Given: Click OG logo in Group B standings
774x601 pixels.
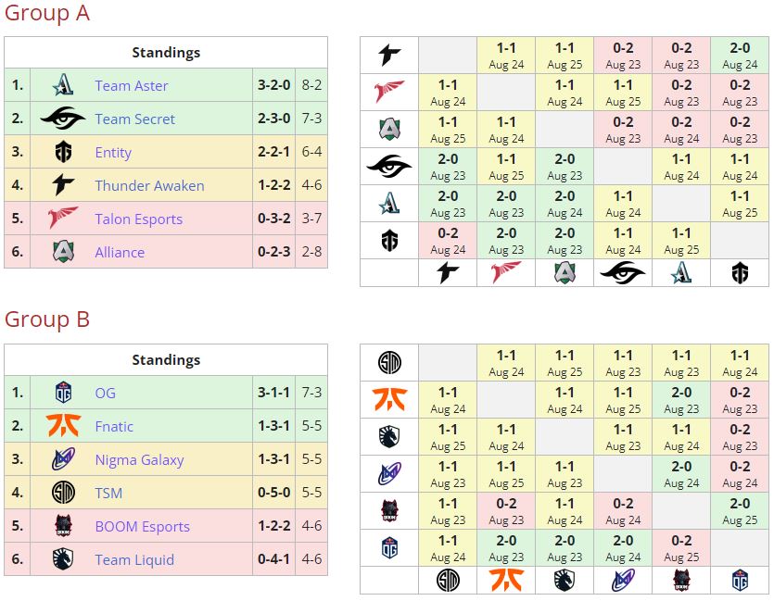Looking at the screenshot, I should [x=63, y=393].
